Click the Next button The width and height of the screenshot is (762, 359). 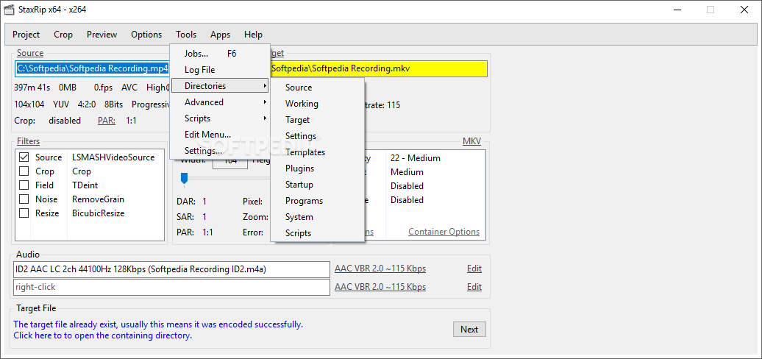469,330
